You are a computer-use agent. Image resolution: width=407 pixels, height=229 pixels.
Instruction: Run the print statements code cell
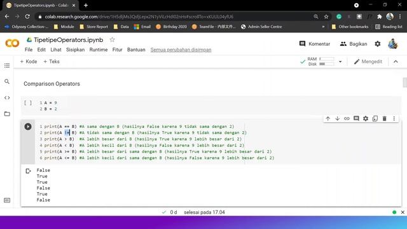[28, 127]
